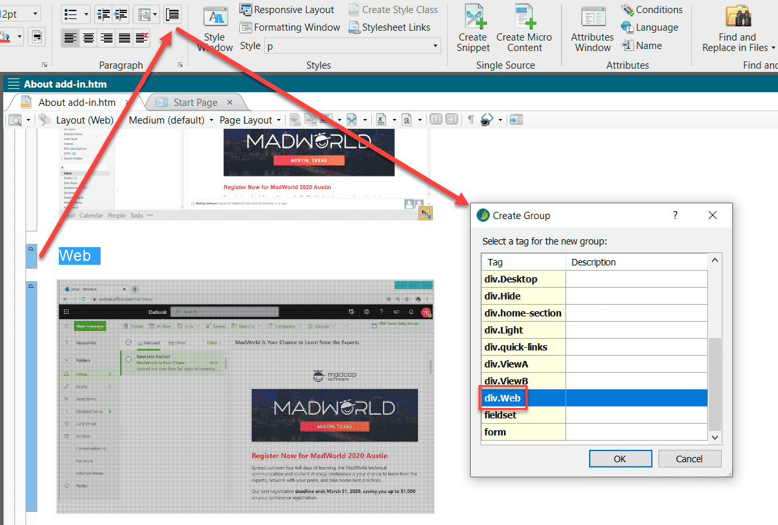The height and width of the screenshot is (525, 778).
Task: Click the decrease indent icon
Action: (104, 14)
